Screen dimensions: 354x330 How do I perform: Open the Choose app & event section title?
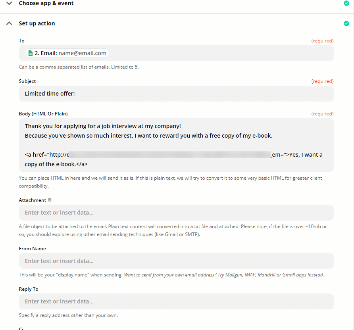[x=46, y=3]
